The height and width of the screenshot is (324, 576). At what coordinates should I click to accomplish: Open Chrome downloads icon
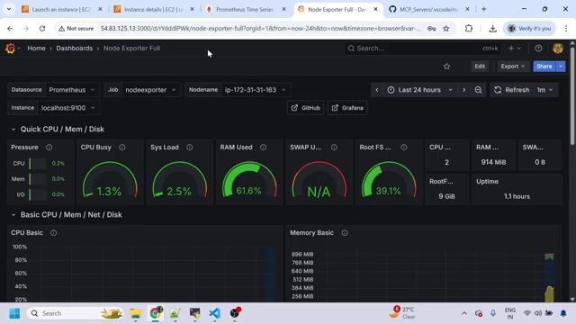coord(492,28)
